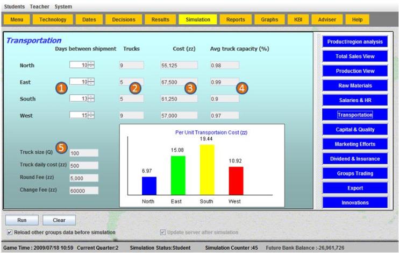Screen dimensions: 399x253
Task: Click the orange marker number 5
Action: tap(62, 146)
